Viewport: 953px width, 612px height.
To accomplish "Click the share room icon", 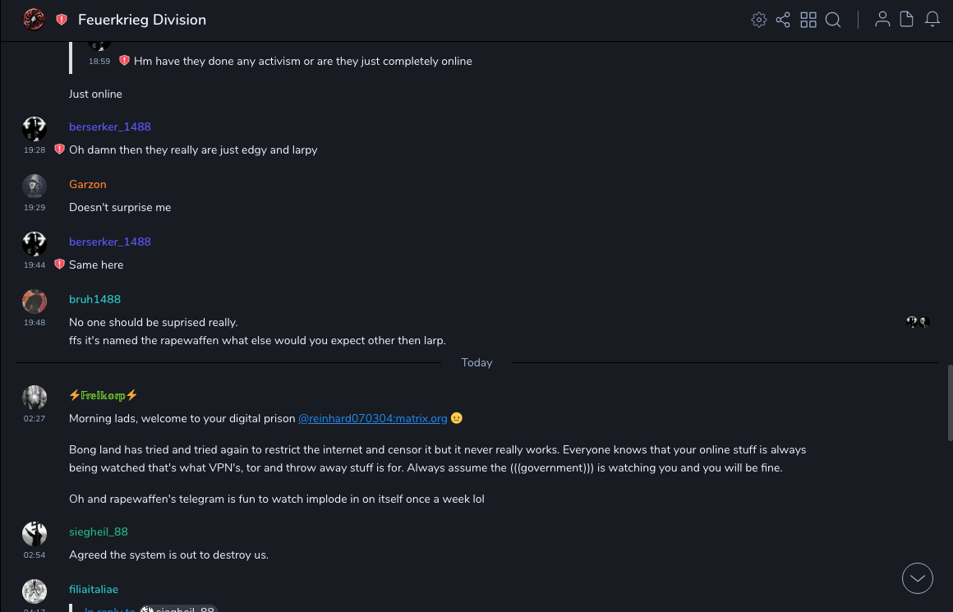I will (783, 20).
